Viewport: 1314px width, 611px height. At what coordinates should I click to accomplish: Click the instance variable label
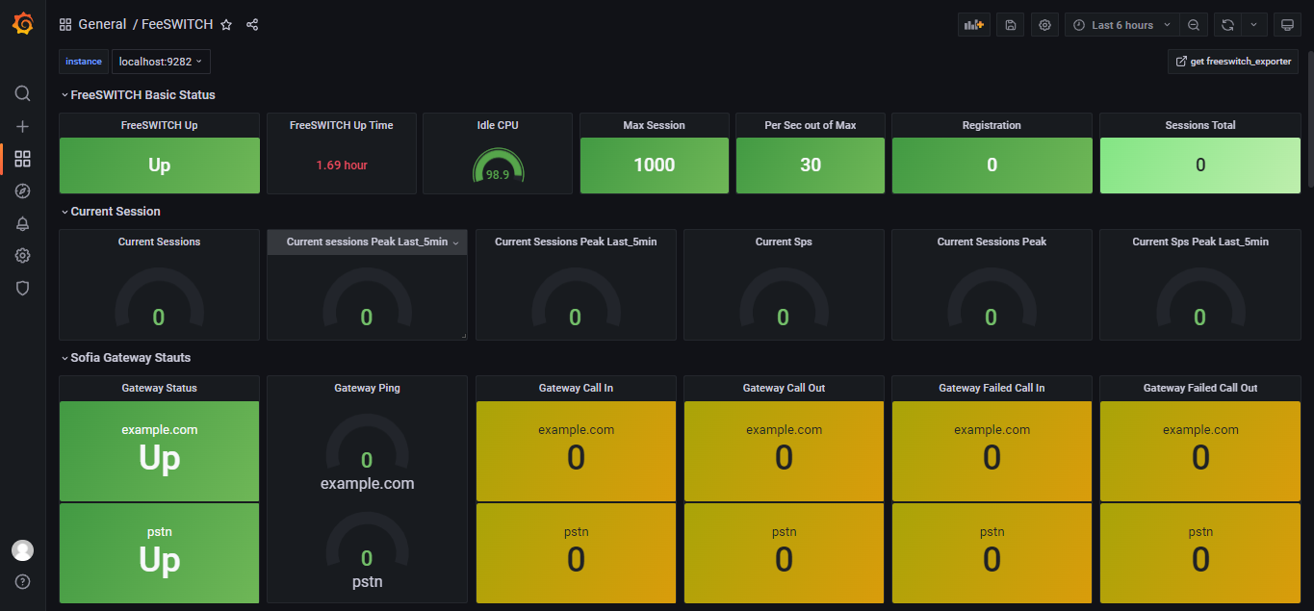point(84,62)
